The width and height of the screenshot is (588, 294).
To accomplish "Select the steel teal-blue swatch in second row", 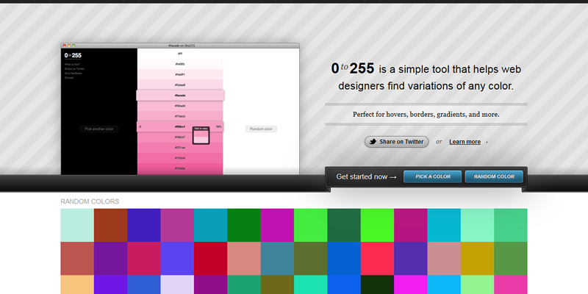I will [x=278, y=259].
